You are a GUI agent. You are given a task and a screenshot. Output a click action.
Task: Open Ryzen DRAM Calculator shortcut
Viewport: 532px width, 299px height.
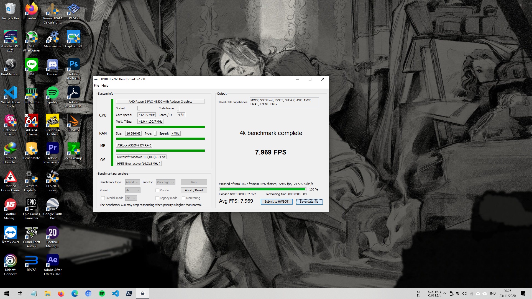(x=52, y=13)
